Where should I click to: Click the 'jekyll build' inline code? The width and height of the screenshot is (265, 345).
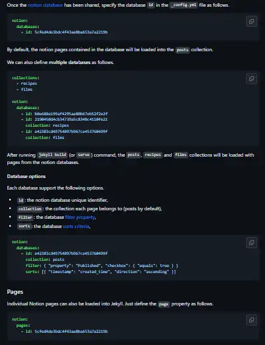pyautogui.click(x=52, y=155)
